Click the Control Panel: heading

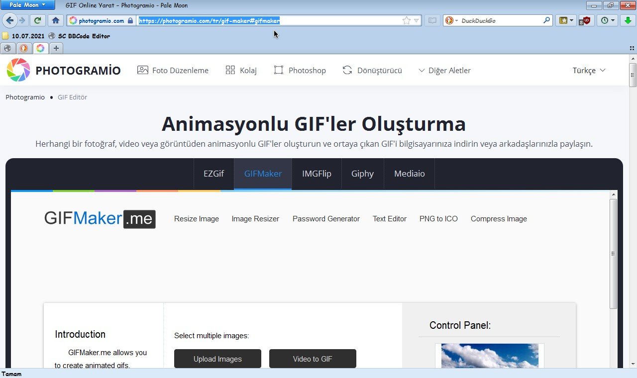point(460,325)
